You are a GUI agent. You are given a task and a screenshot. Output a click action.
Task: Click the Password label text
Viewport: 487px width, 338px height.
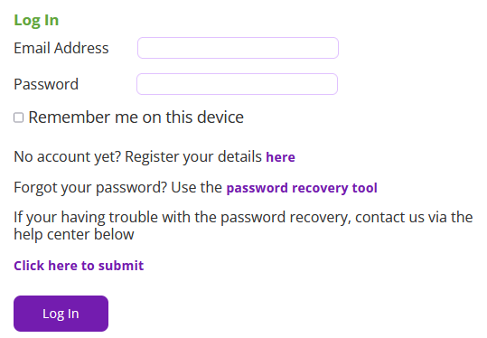(46, 84)
